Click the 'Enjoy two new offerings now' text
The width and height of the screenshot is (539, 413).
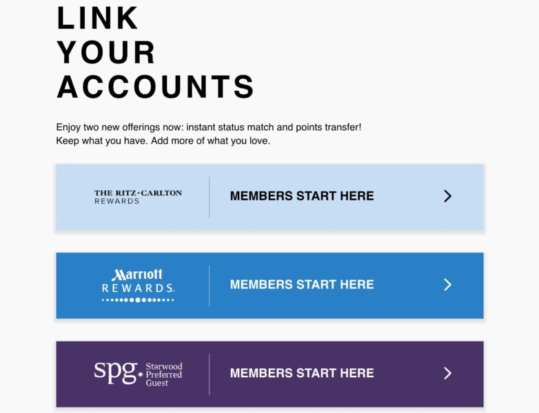click(209, 127)
